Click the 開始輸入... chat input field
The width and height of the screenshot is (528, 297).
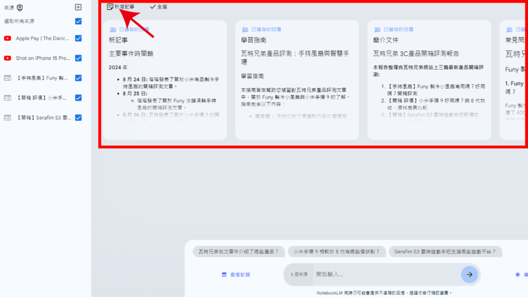(x=387, y=274)
